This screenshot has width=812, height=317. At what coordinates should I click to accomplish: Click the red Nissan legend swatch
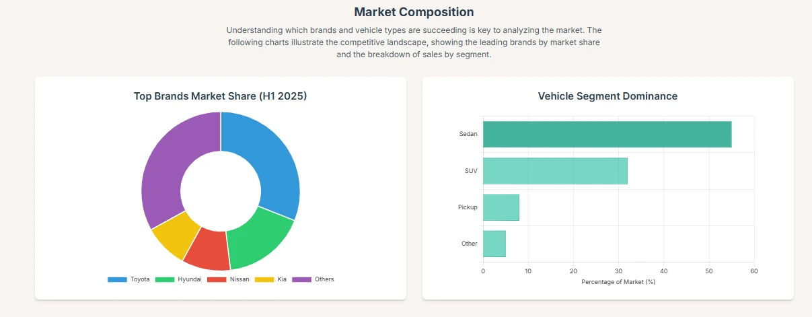(217, 279)
